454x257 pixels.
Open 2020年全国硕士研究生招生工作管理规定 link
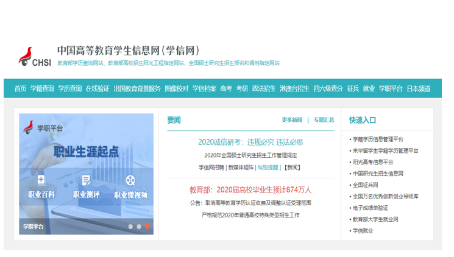pyautogui.click(x=250, y=155)
